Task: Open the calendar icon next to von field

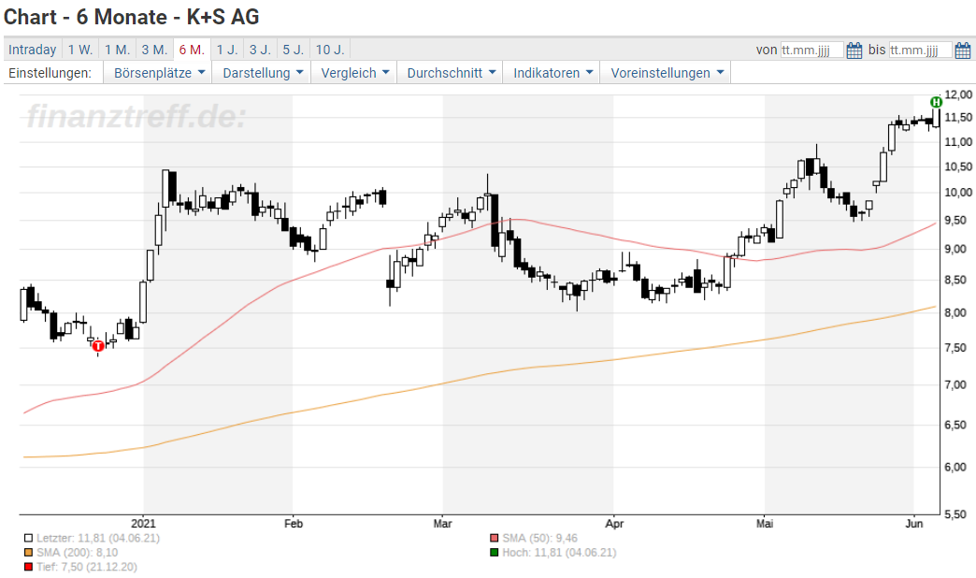Action: click(x=854, y=50)
